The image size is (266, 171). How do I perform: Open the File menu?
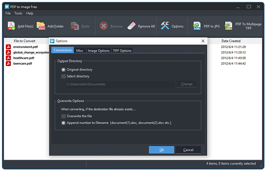point(8,13)
